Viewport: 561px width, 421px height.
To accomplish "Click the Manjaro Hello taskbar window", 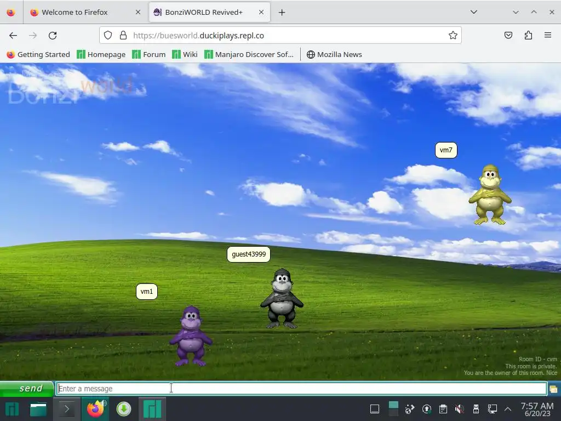I will pos(152,409).
